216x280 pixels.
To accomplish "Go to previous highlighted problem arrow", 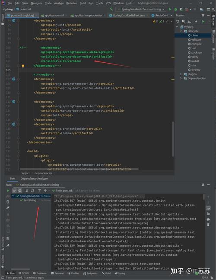I will click(x=167, y=21).
